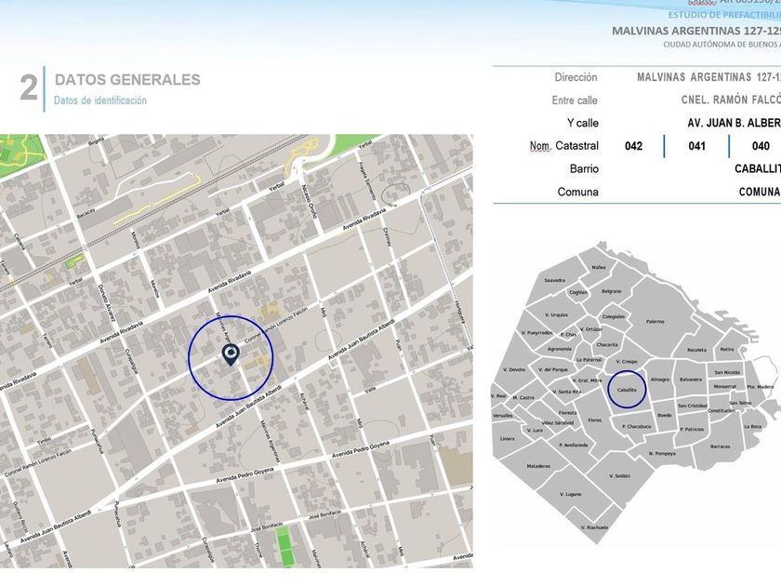Click the Belgrano neighborhood label
This screenshot has width=781, height=586.
[612, 291]
